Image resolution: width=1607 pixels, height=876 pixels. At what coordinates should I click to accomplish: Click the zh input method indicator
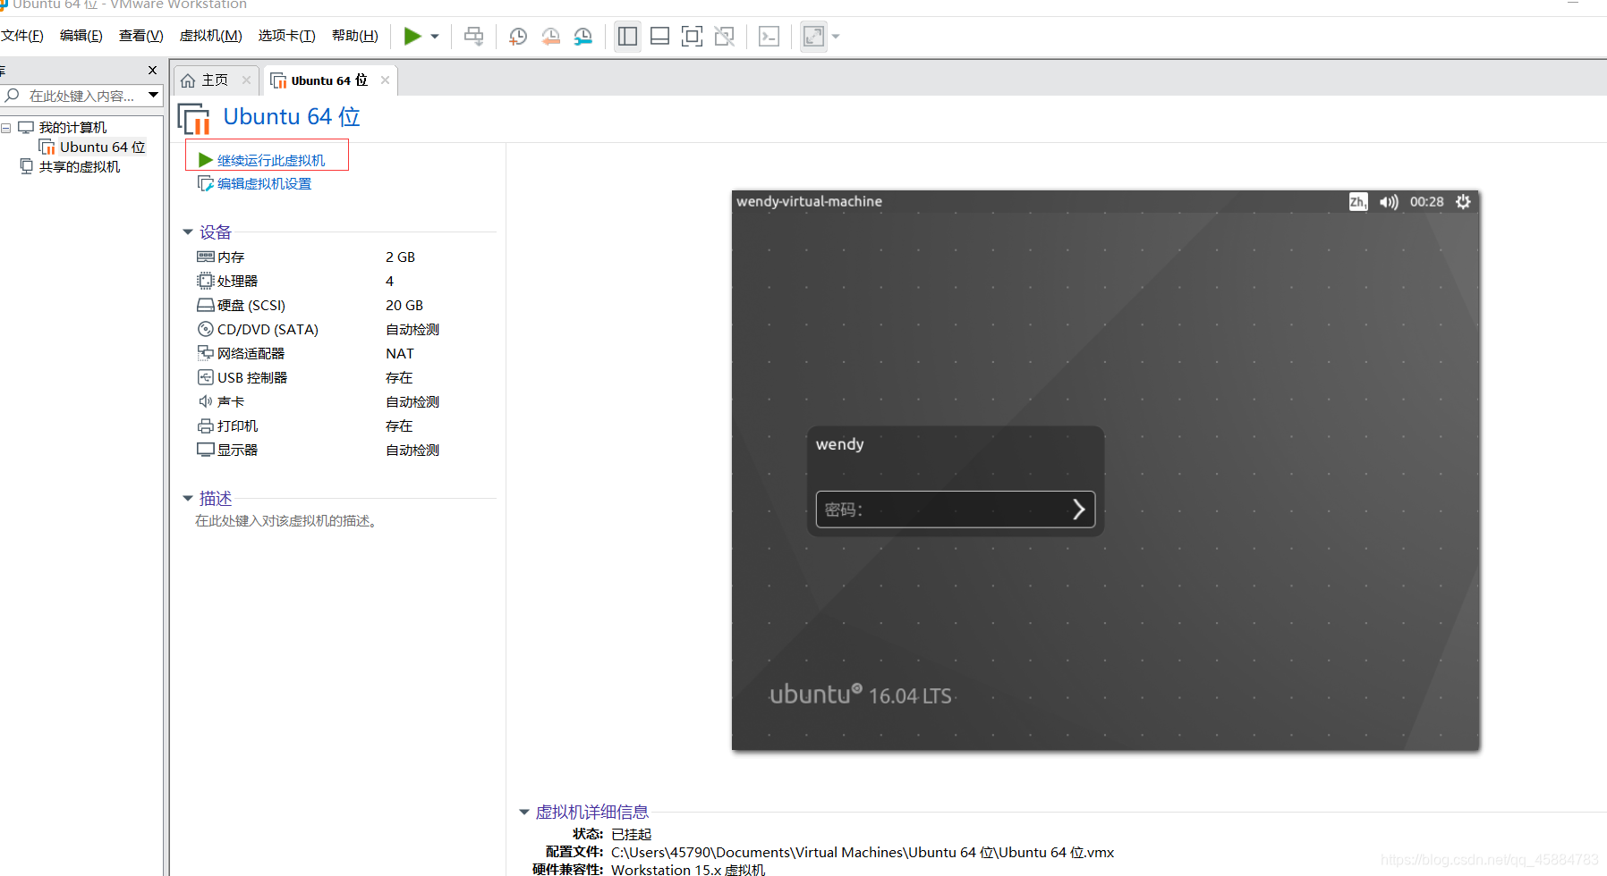click(1358, 202)
